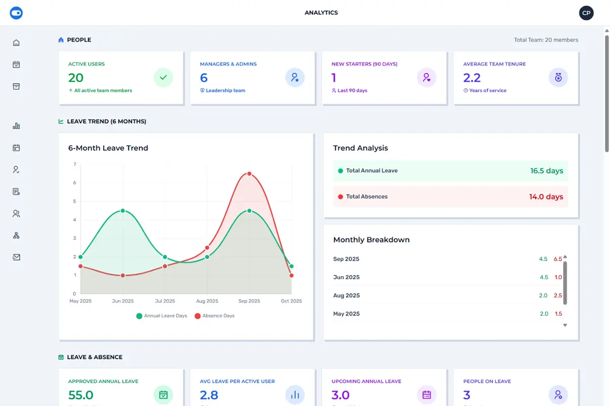Click the Active Users card
This screenshot has height=406, width=610.
coord(120,78)
